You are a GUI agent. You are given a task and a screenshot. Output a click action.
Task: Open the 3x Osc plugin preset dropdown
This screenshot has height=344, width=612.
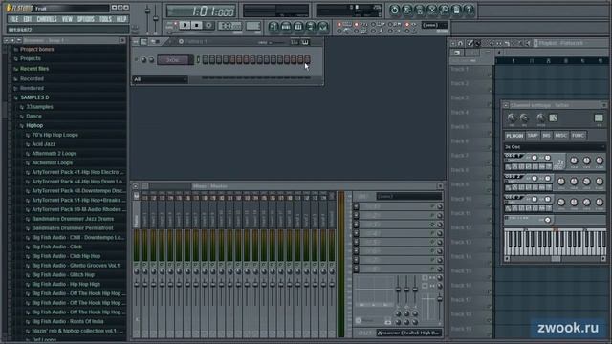[555, 147]
